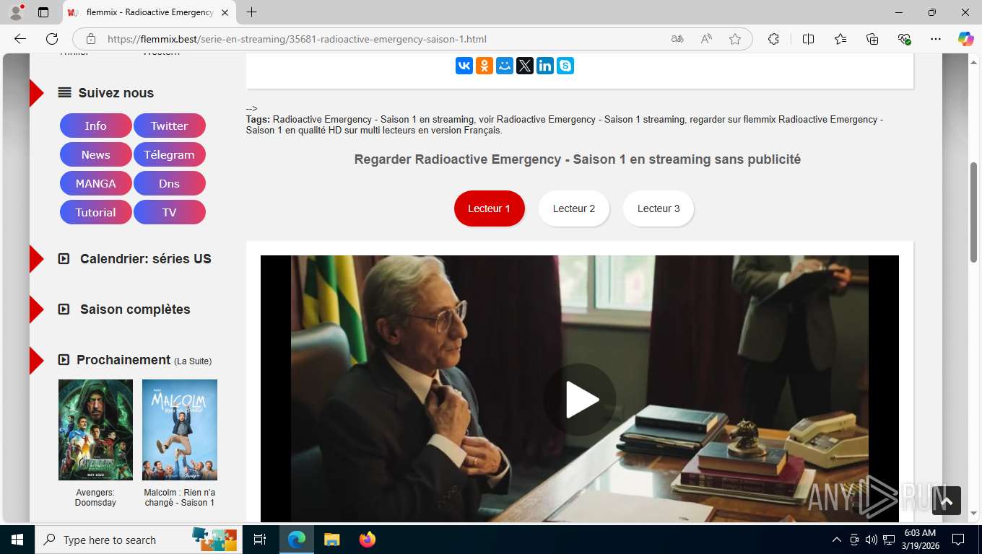Share on LinkedIn icon
Viewport: 982px width, 554px height.
545,66
